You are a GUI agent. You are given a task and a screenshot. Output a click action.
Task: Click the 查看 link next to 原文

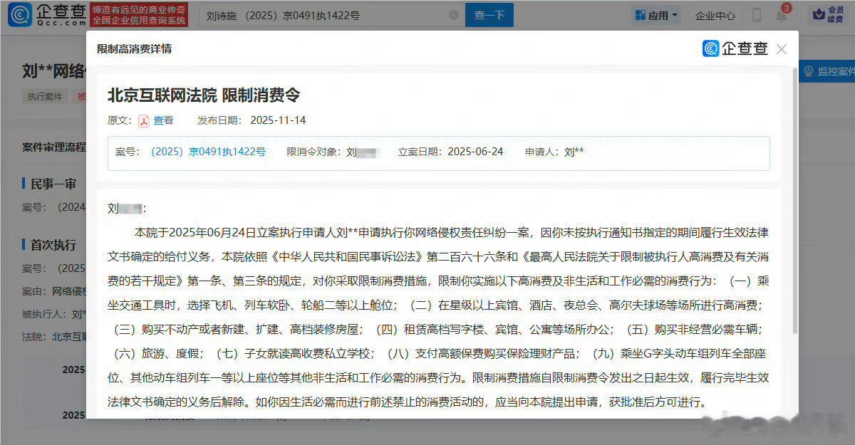click(163, 120)
